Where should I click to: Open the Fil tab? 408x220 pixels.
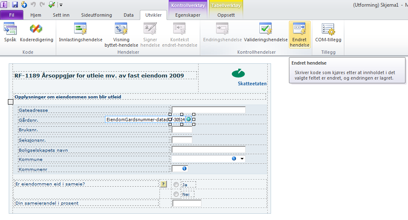(12, 15)
